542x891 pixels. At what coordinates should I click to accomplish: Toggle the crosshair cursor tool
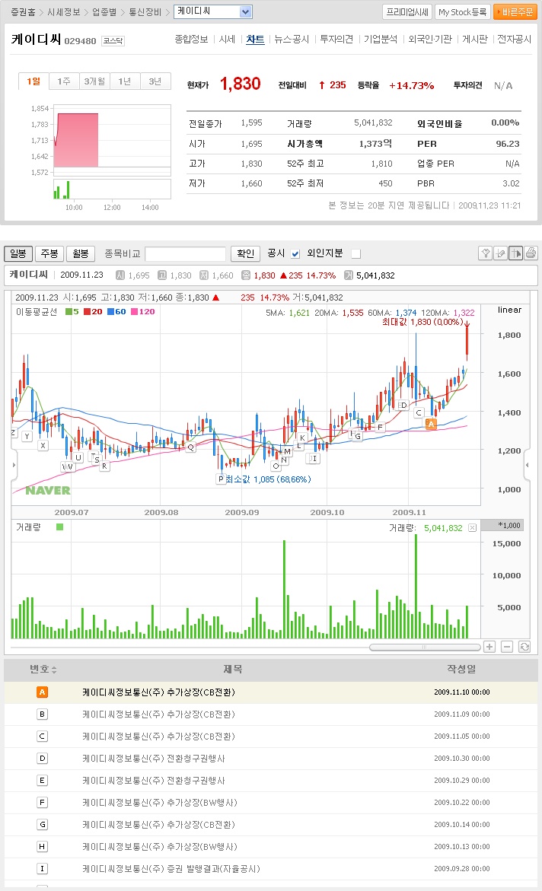pyautogui.click(x=516, y=253)
